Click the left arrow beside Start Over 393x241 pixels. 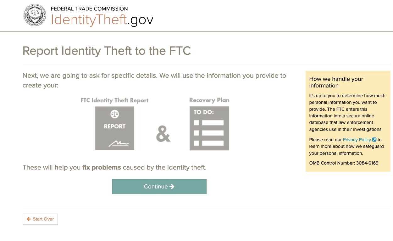(x=29, y=219)
